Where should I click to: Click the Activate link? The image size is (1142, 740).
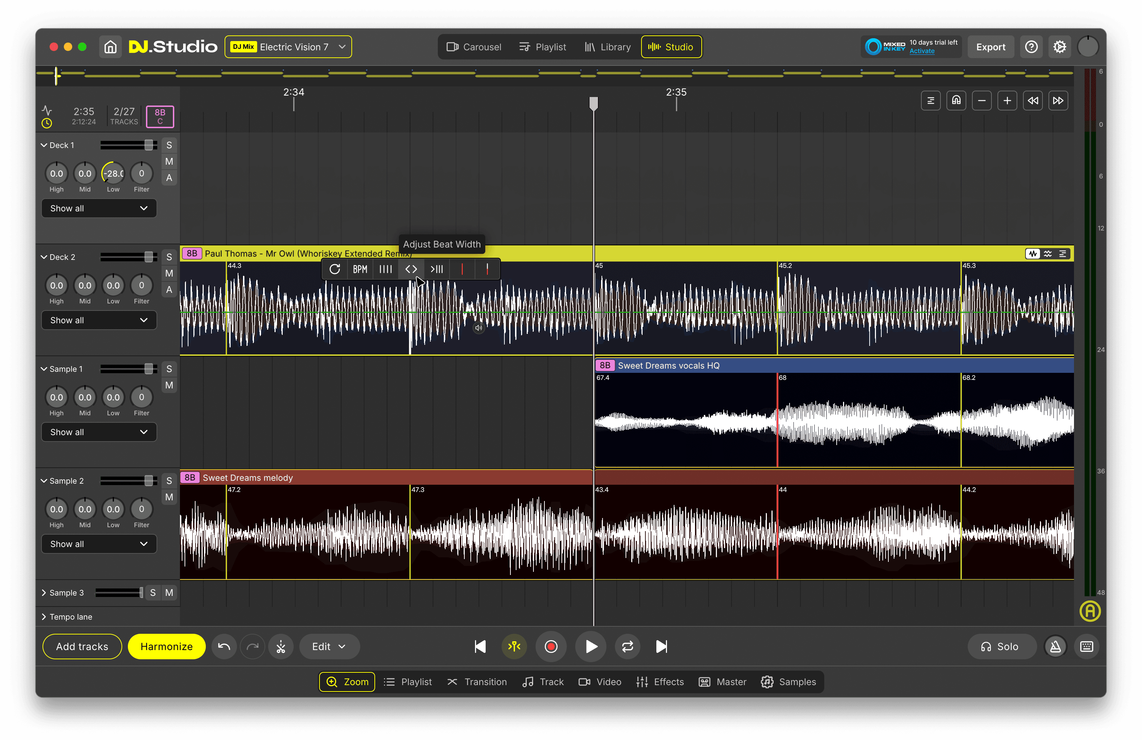point(922,51)
